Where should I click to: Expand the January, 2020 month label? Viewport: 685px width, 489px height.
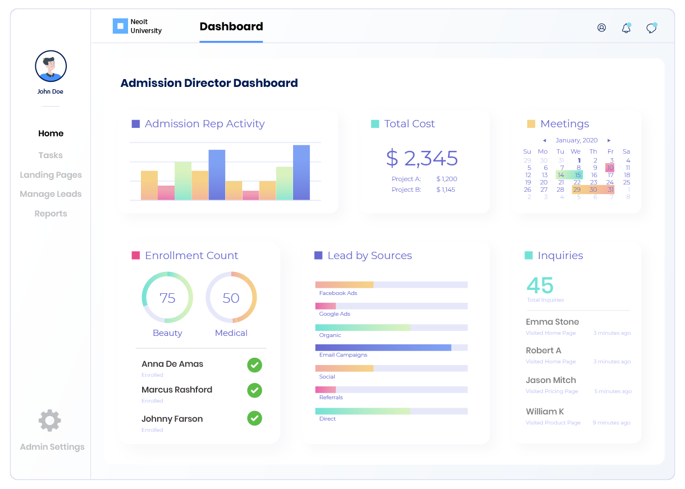(576, 141)
